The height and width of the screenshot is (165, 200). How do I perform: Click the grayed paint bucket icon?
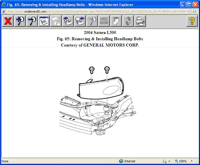tap(116, 21)
